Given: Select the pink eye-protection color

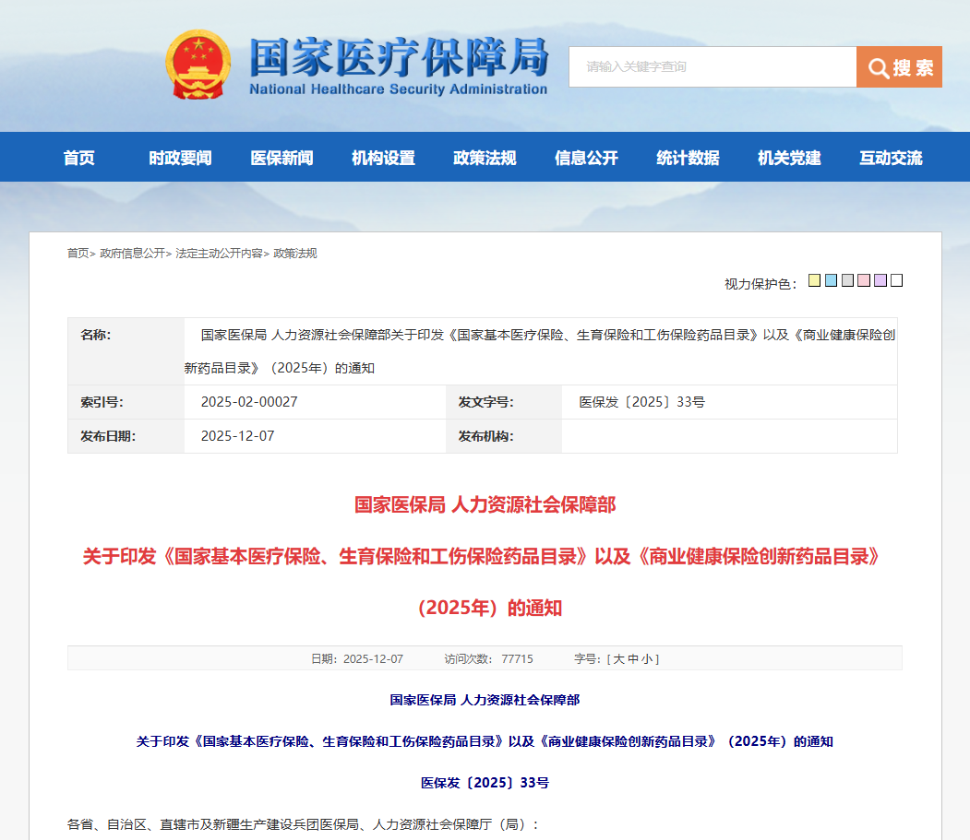Looking at the screenshot, I should pos(864,280).
